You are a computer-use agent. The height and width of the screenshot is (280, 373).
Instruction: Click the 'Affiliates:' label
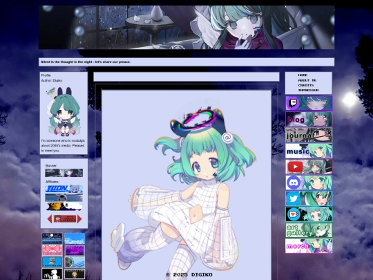pyautogui.click(x=52, y=182)
